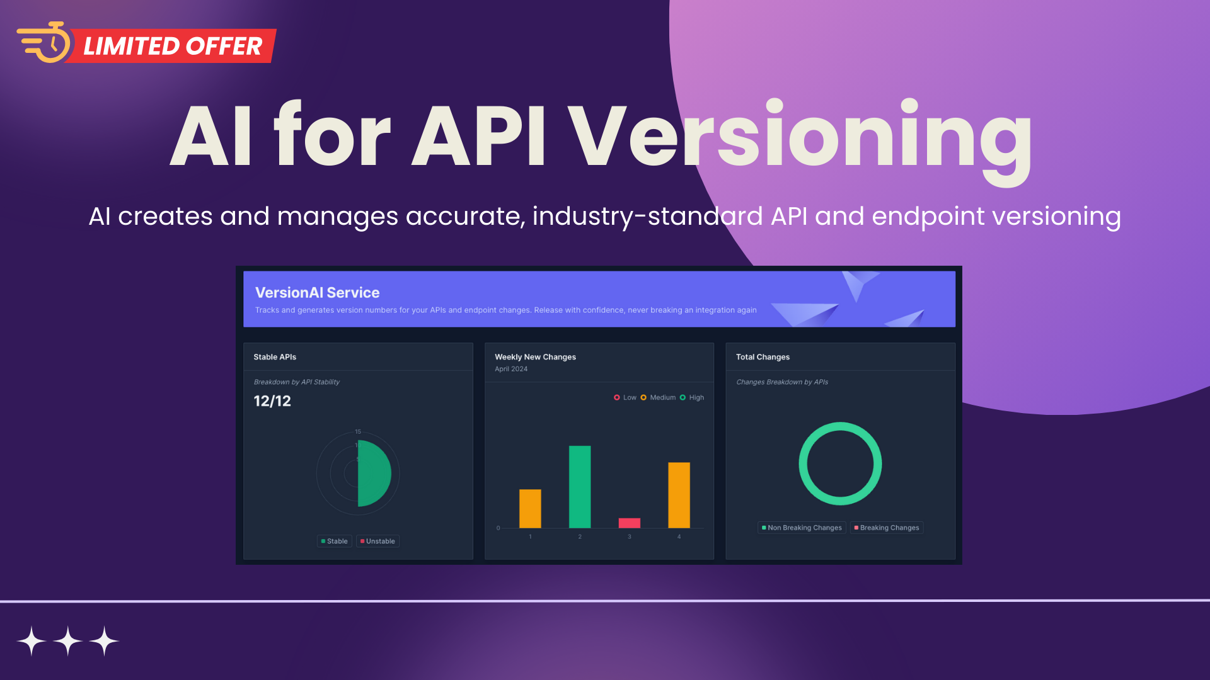Open the Stable APIs card header
The width and height of the screenshot is (1210, 680).
click(x=275, y=357)
